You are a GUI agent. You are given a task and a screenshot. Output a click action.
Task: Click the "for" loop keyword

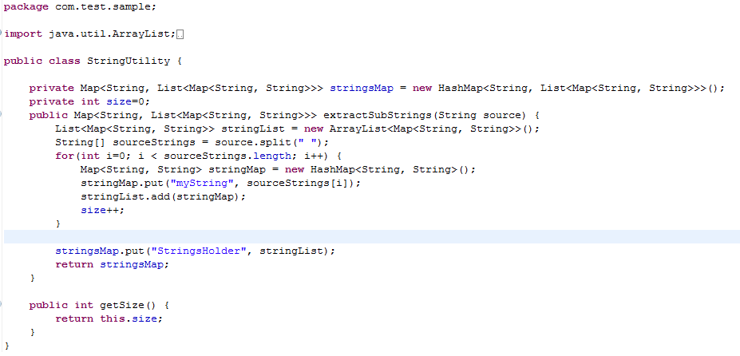65,156
